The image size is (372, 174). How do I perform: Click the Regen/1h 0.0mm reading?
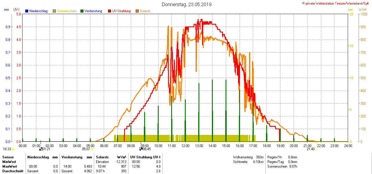[282, 157]
